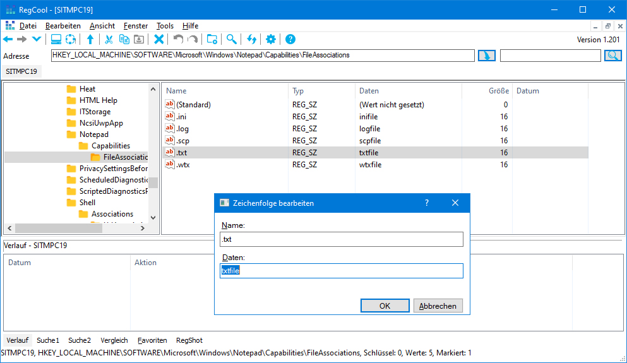This screenshot has width=627, height=363.
Task: Switch to the Vergleich tab
Action: (114, 340)
